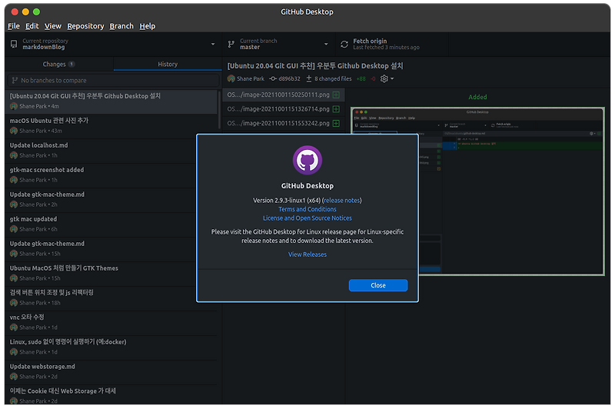The height and width of the screenshot is (409, 615).
Task: Select file image-2021001150250111.png
Action: click(284, 95)
